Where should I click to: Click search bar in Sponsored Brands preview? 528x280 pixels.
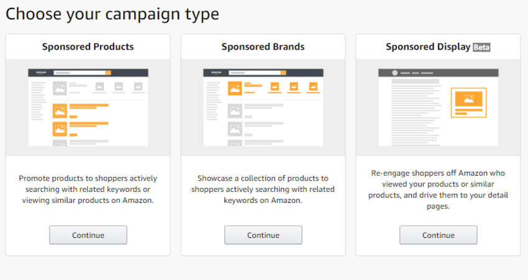point(253,73)
